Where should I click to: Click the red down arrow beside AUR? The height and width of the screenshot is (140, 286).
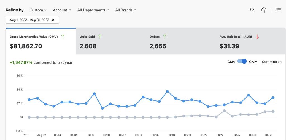(257, 37)
